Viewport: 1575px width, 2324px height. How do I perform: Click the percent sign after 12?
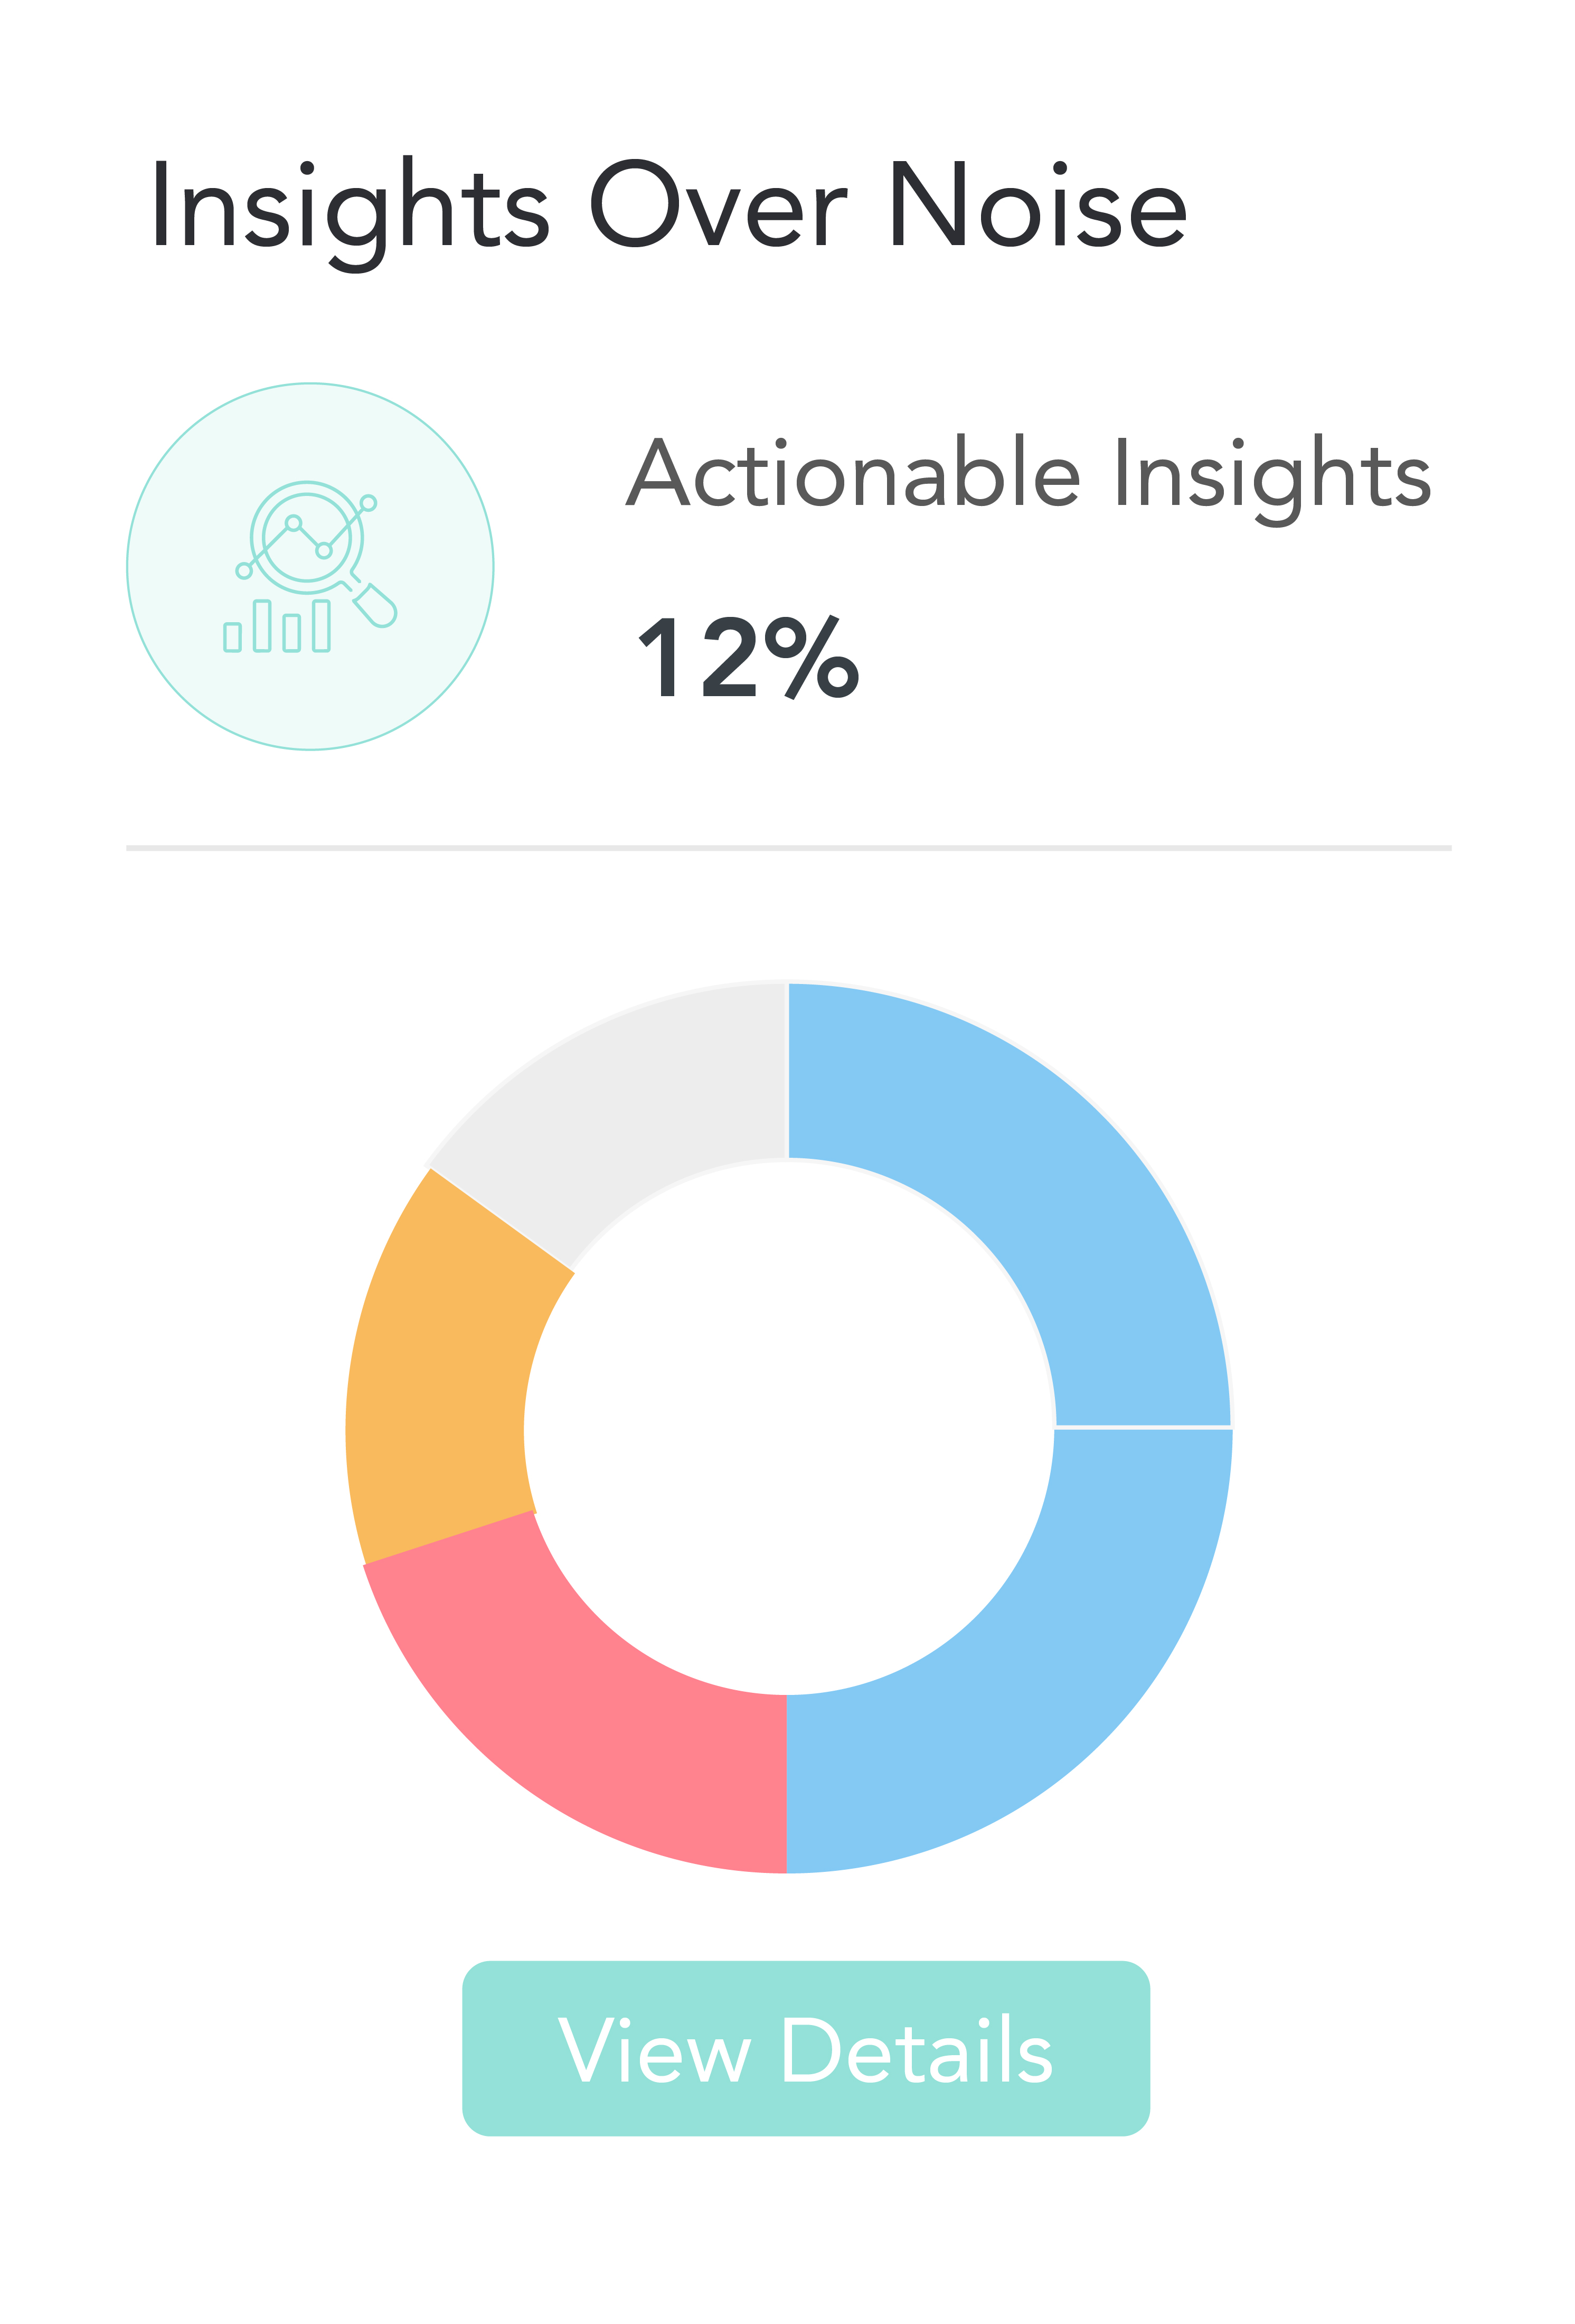pyautogui.click(x=822, y=658)
